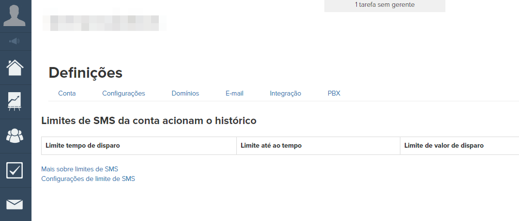Go to the Home dashboard icon
This screenshot has height=221, width=519.
(15, 68)
